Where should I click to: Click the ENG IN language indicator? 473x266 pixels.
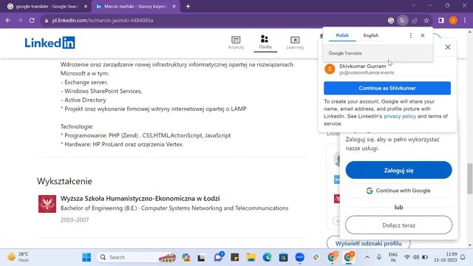[392, 257]
